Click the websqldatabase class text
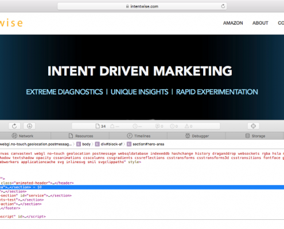The width and height of the screenshot is (284, 229). coord(133,153)
